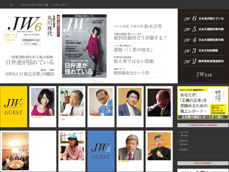Open the round table meeting photo card
The width and height of the screenshot is (229, 172).
tap(28, 151)
